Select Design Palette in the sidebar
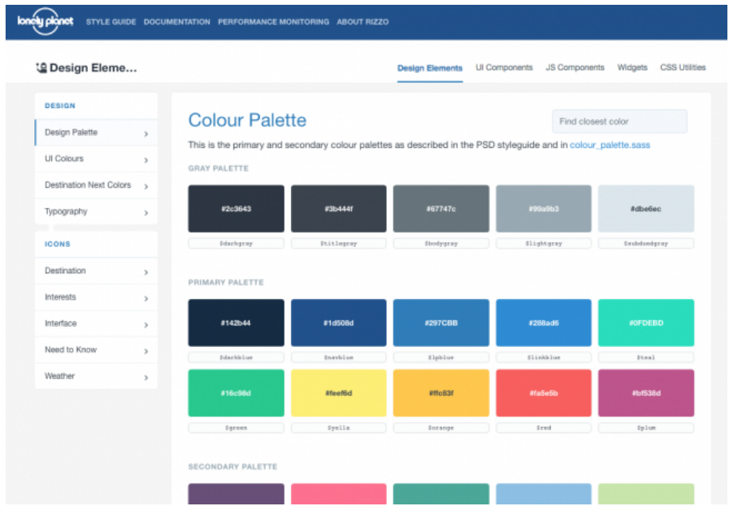Screen dimensions: 733x514 96,133
